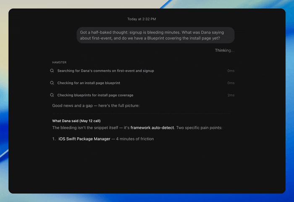The image size is (294, 202).
Task: Click the search icon beside Dana's comments step
Action: [x=52, y=71]
